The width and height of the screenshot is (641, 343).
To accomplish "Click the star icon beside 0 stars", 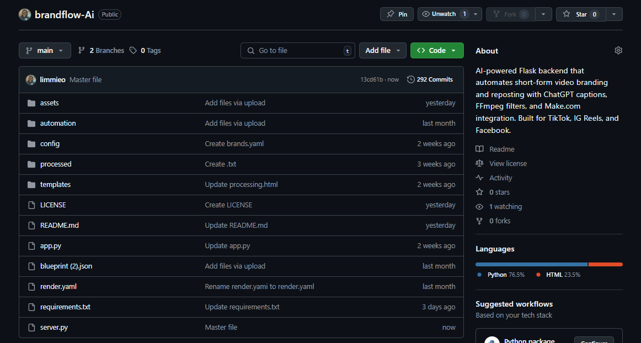I will [479, 192].
